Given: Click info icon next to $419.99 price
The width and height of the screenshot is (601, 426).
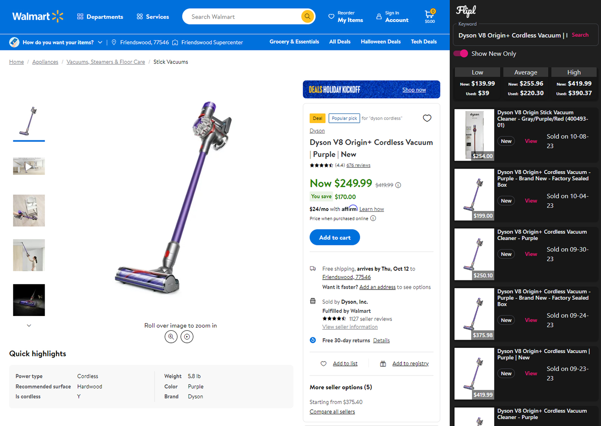Looking at the screenshot, I should pos(398,185).
